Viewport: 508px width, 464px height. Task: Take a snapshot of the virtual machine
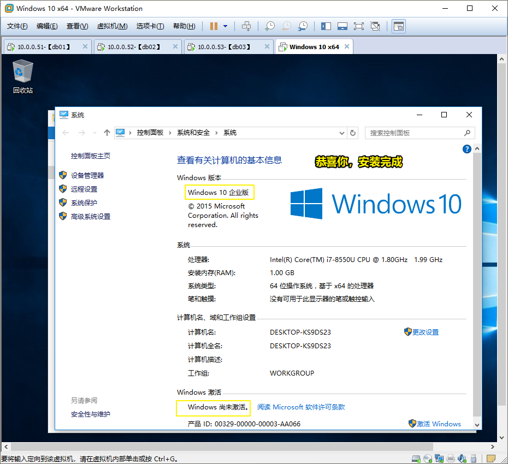(269, 26)
